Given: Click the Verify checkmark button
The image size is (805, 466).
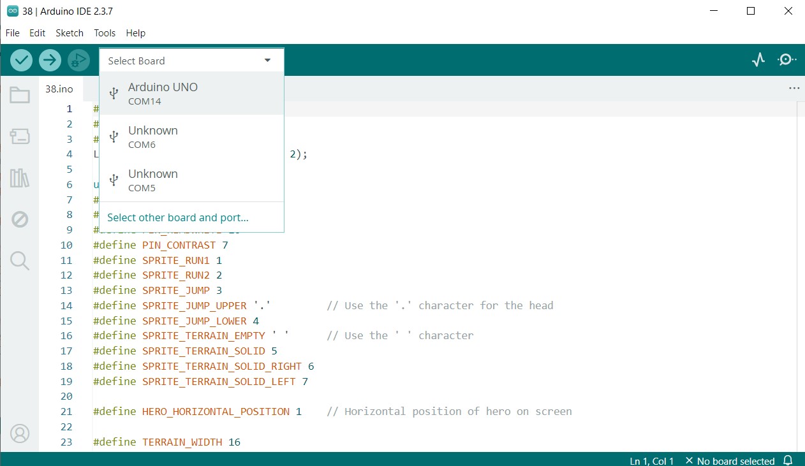Looking at the screenshot, I should pos(22,61).
